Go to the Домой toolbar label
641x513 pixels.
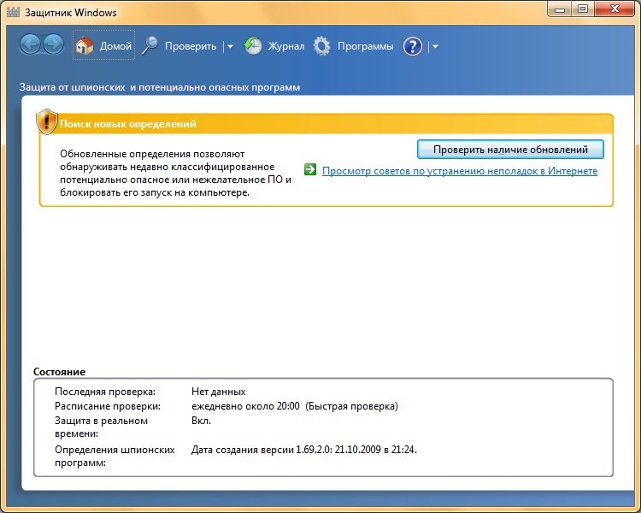[115, 46]
